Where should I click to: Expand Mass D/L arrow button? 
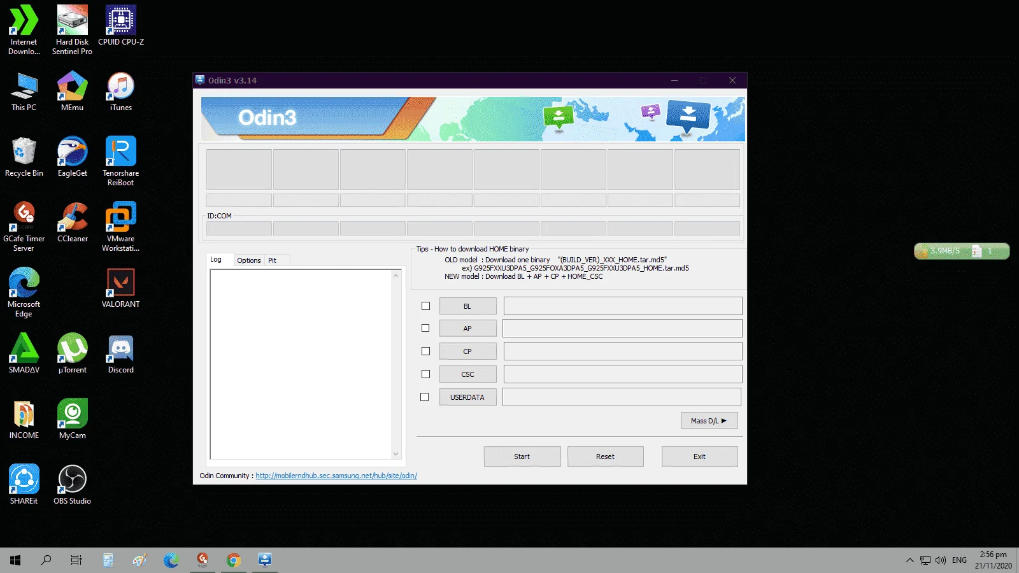(709, 421)
